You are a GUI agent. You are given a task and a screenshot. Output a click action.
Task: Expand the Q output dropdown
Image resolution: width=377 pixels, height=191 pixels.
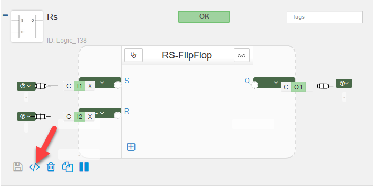click(x=274, y=82)
